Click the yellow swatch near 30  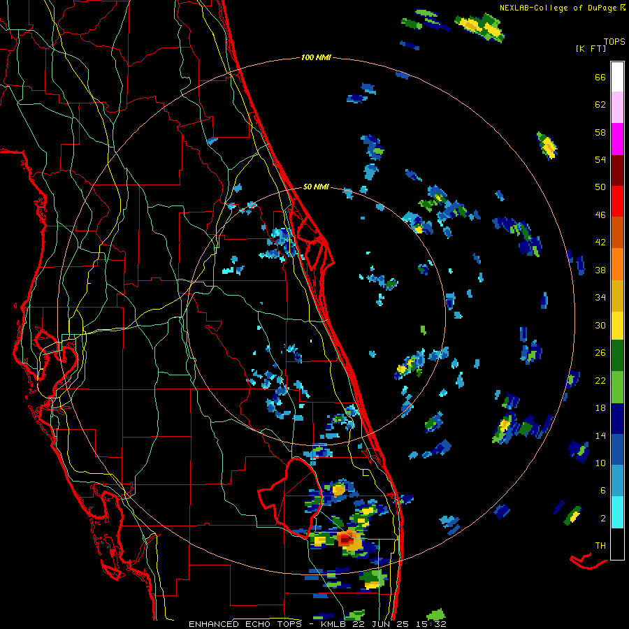(617, 326)
